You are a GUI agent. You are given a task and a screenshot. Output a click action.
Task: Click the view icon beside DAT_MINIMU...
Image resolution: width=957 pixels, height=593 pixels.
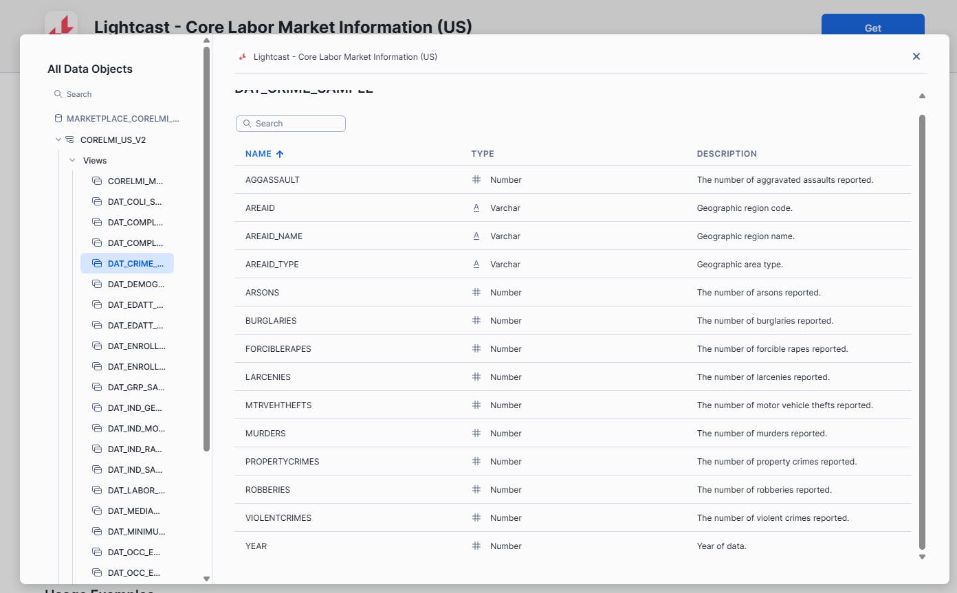[x=97, y=531]
